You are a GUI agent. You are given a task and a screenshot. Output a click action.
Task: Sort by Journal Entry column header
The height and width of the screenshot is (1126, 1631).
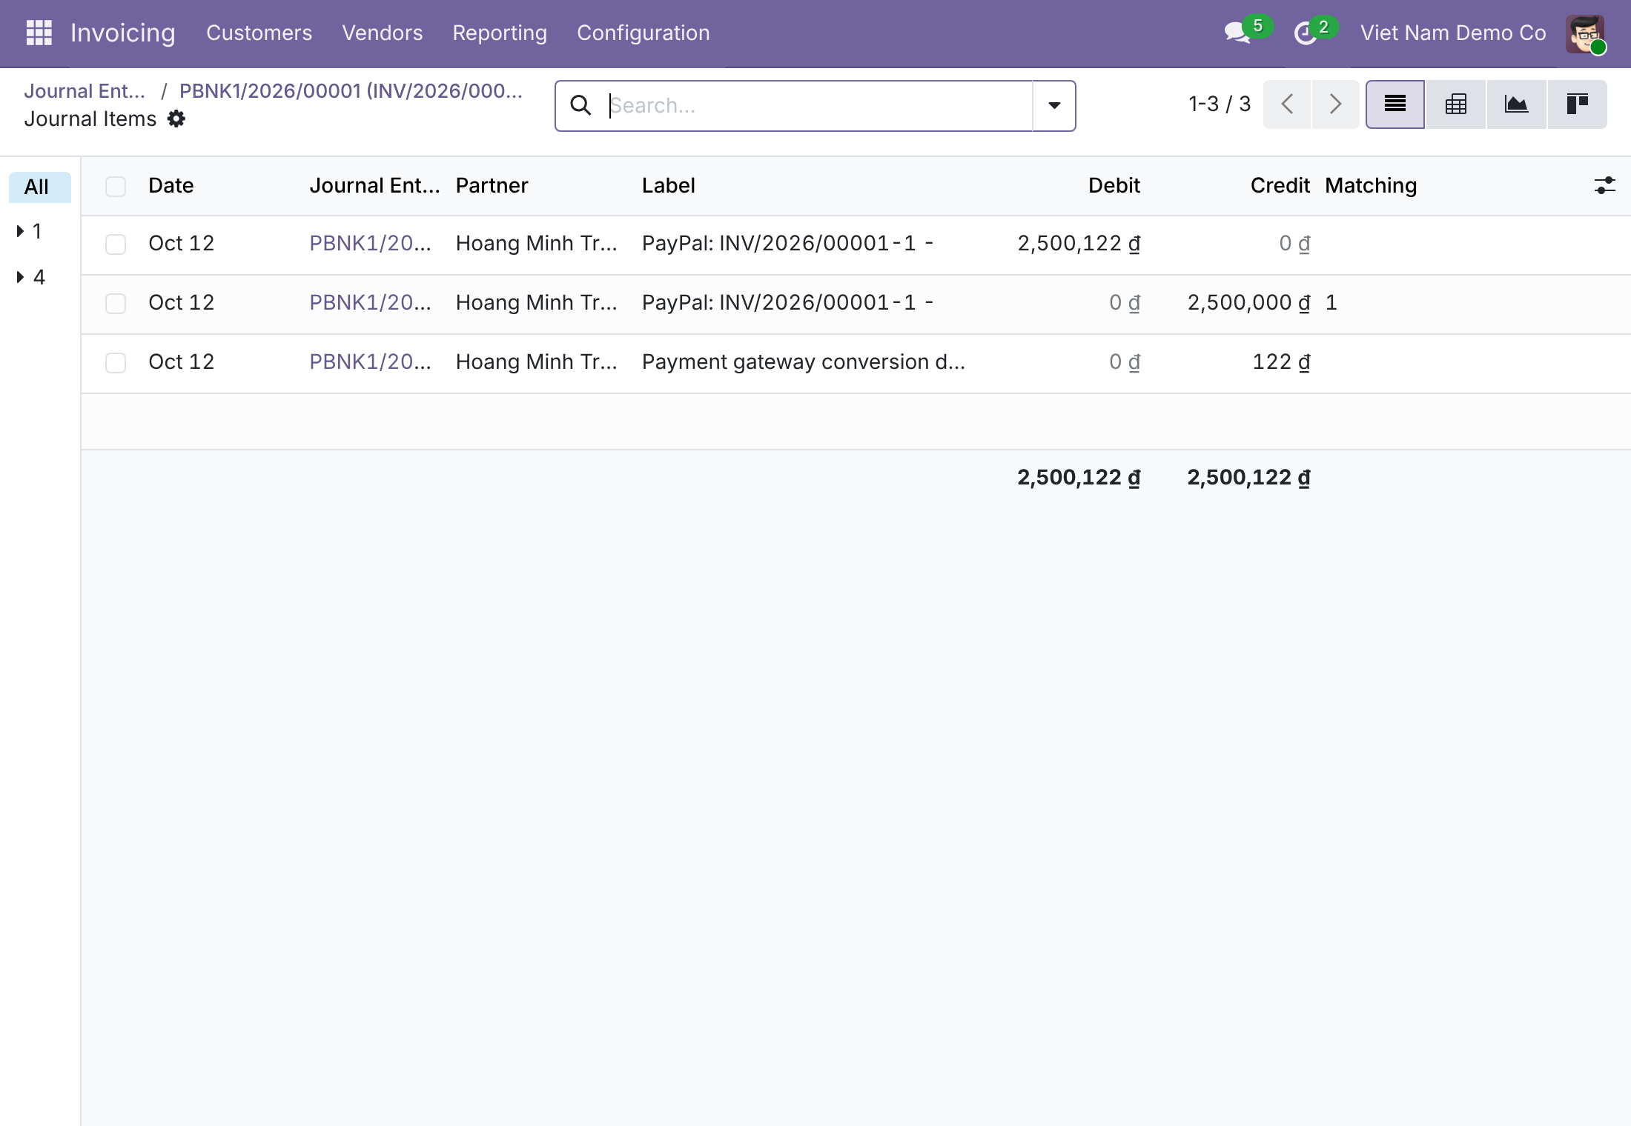coord(374,185)
